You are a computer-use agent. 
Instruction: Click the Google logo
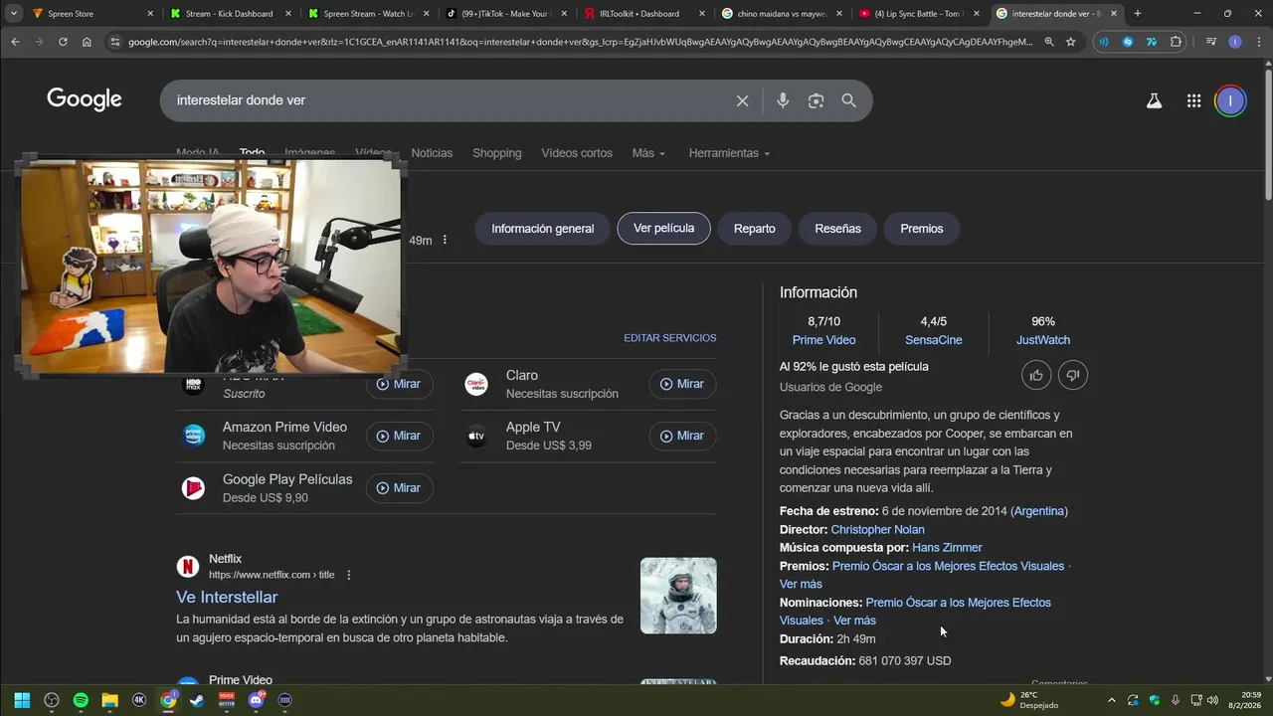[85, 99]
